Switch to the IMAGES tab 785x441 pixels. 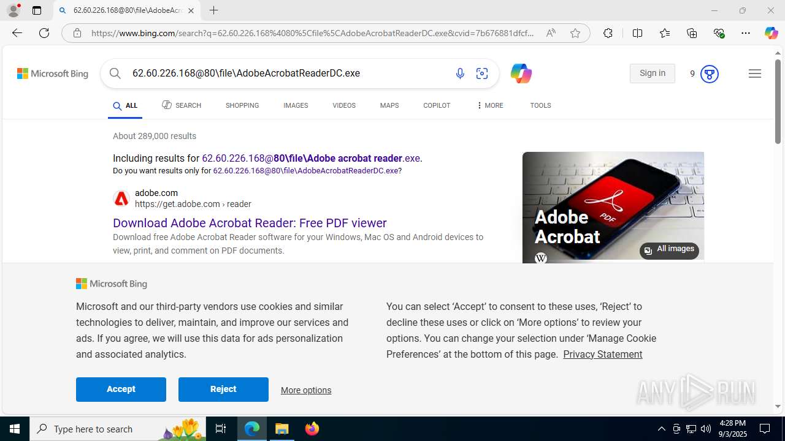pyautogui.click(x=296, y=105)
